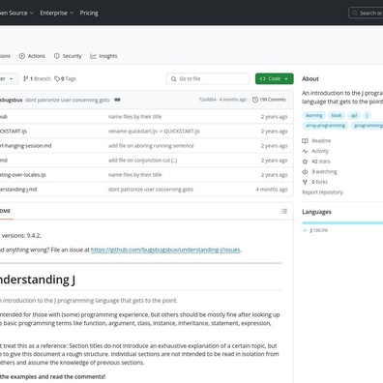Click the Insights graph icon

93,56
